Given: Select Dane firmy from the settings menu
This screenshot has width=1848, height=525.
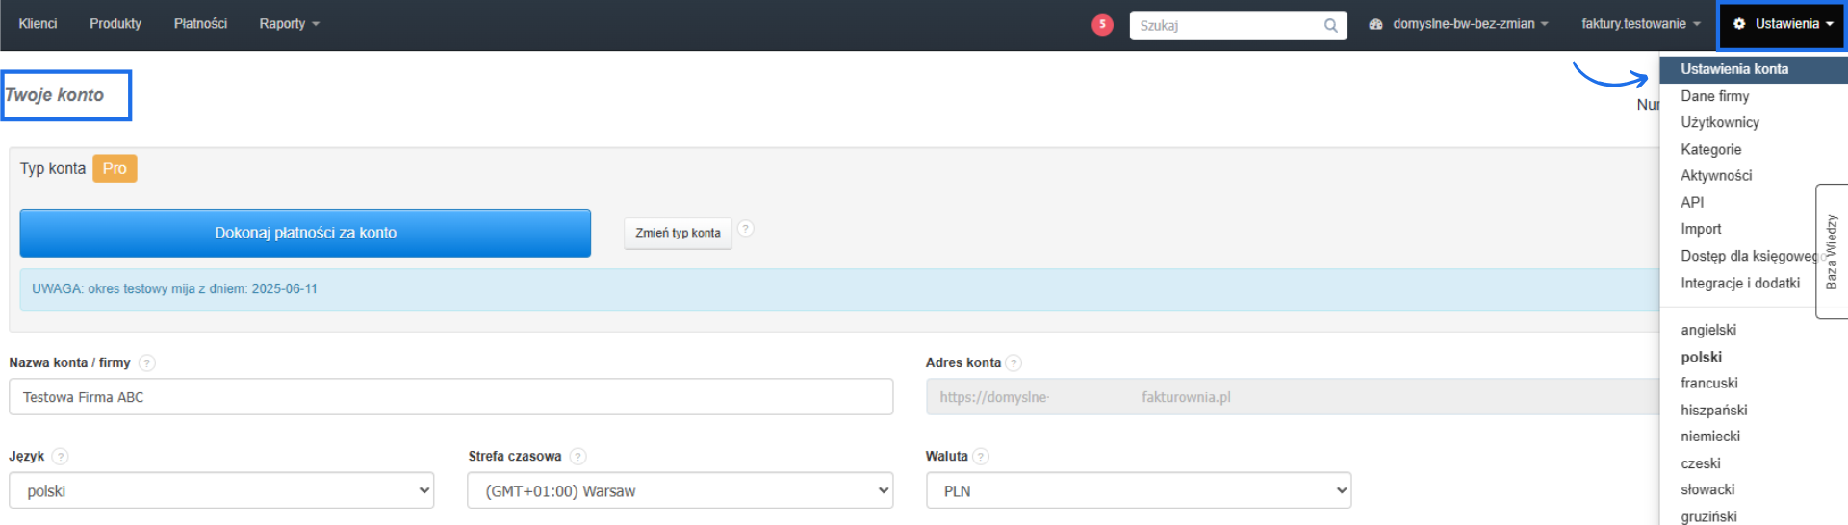Looking at the screenshot, I should point(1714,96).
